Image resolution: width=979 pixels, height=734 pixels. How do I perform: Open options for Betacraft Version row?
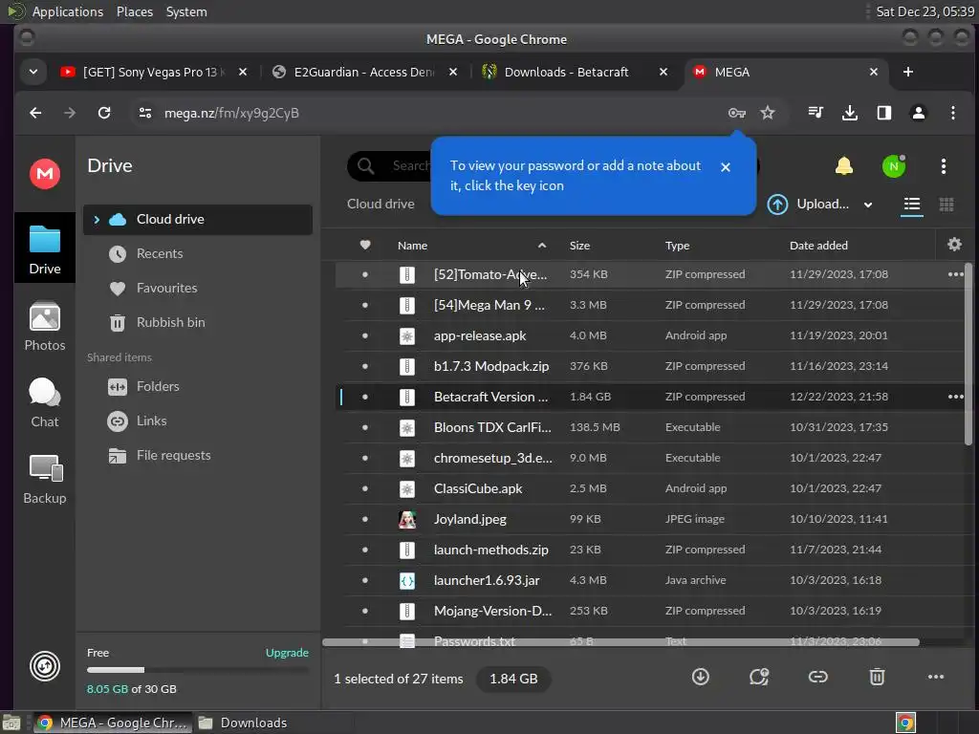pos(956,397)
